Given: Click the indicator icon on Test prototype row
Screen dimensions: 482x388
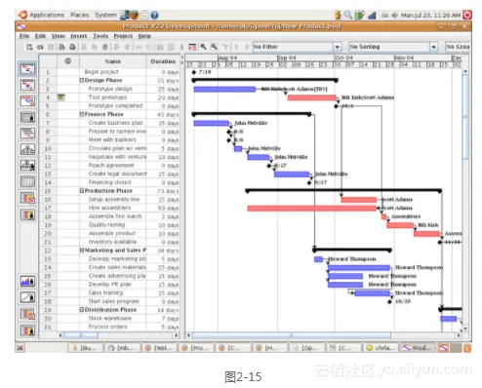Looking at the screenshot, I should 61,97.
